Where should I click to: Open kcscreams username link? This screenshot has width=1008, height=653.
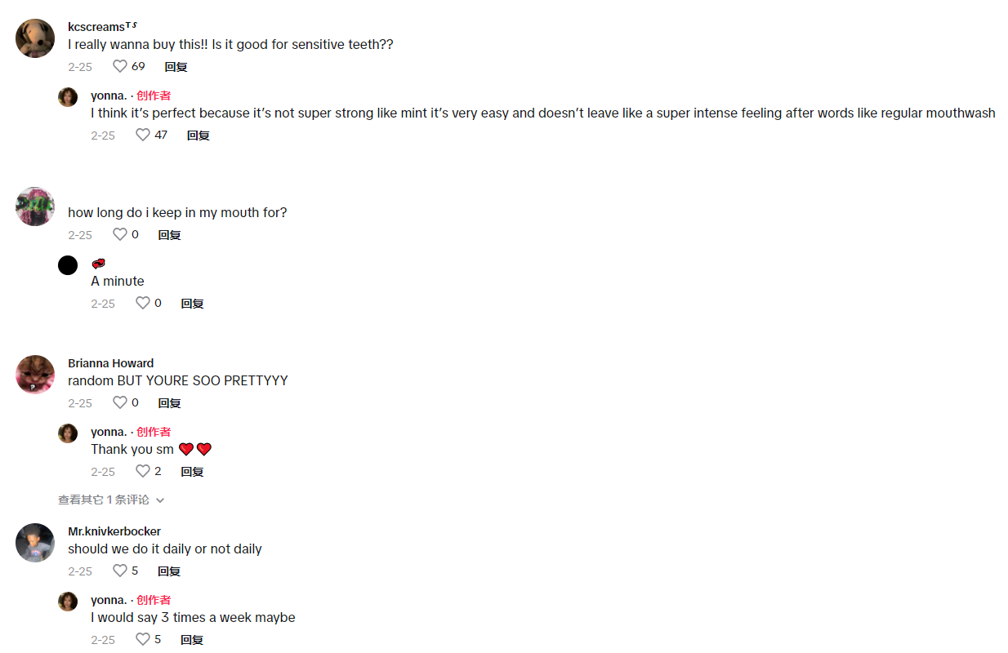(x=98, y=27)
